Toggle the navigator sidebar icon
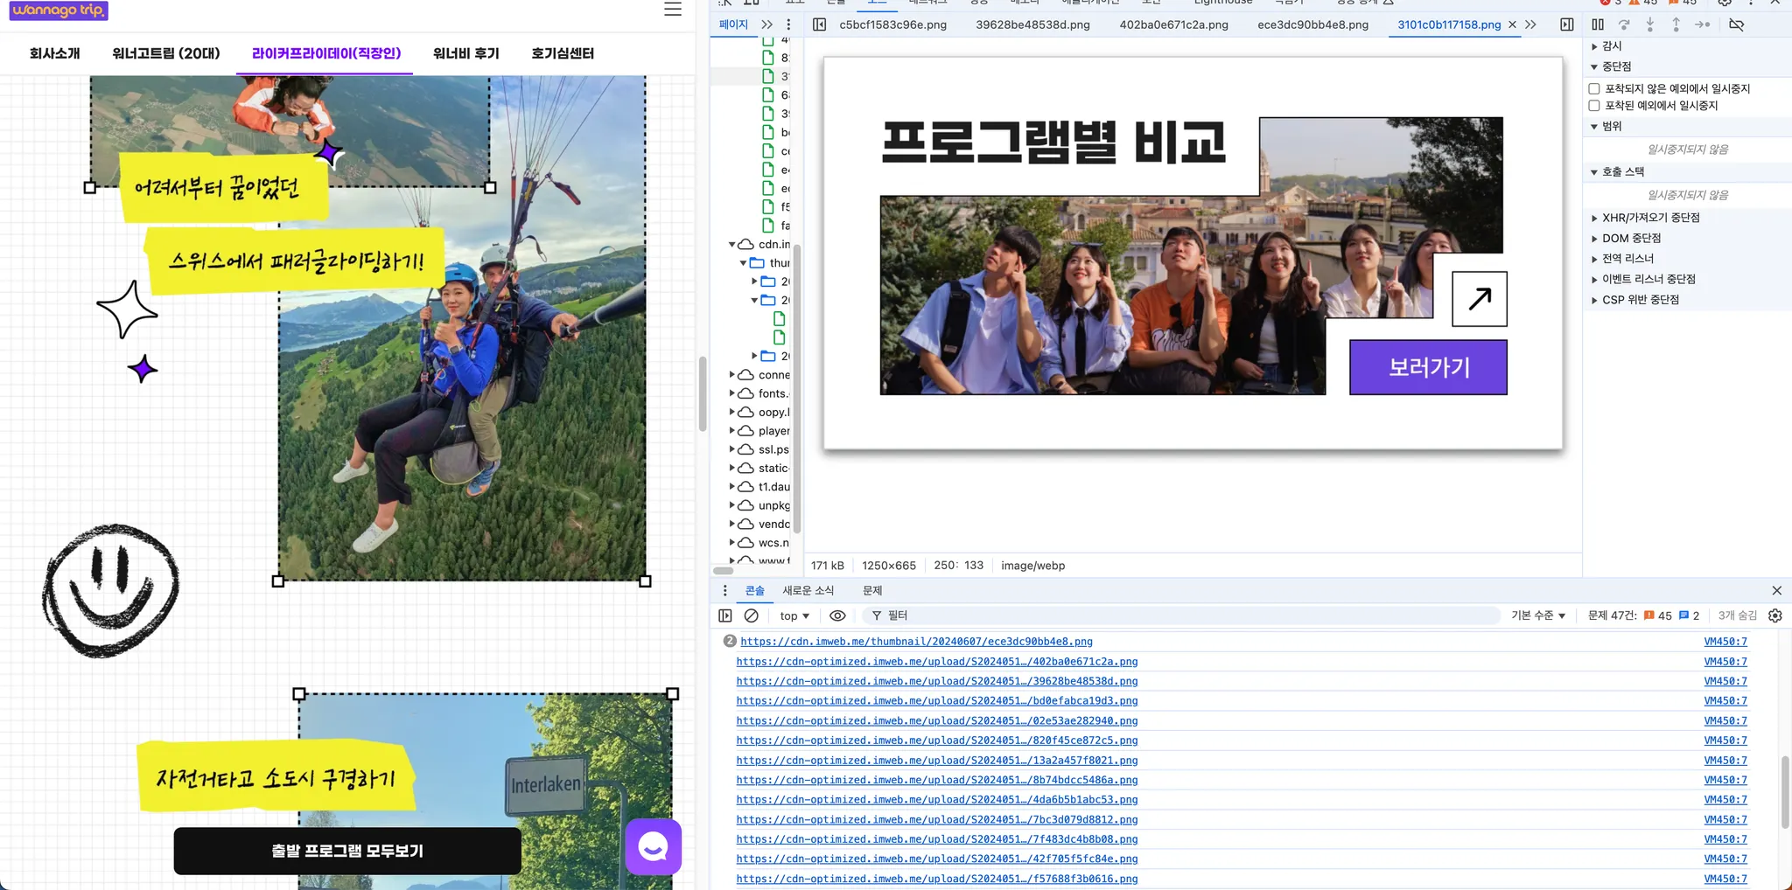This screenshot has width=1792, height=890. 819,24
